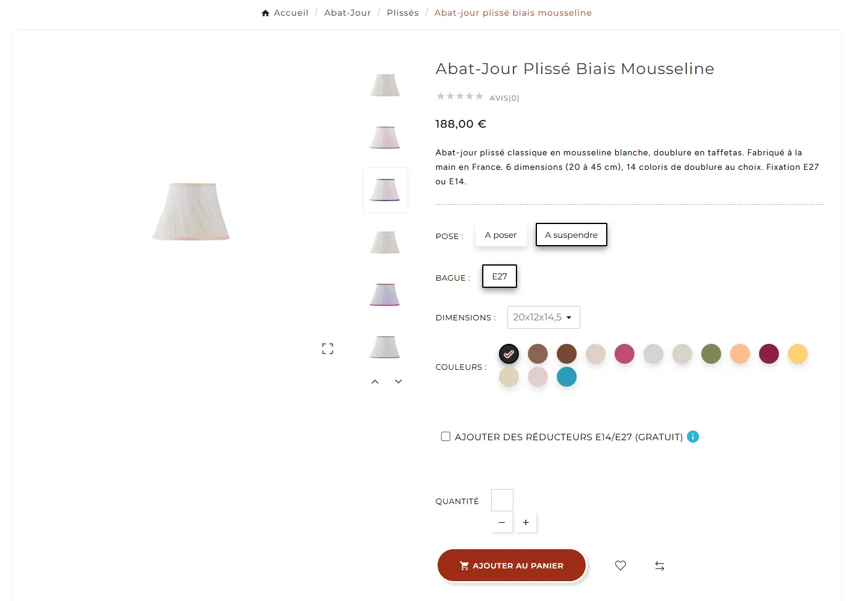Click the five-star rating icons
This screenshot has height=601, width=868.
tap(460, 96)
